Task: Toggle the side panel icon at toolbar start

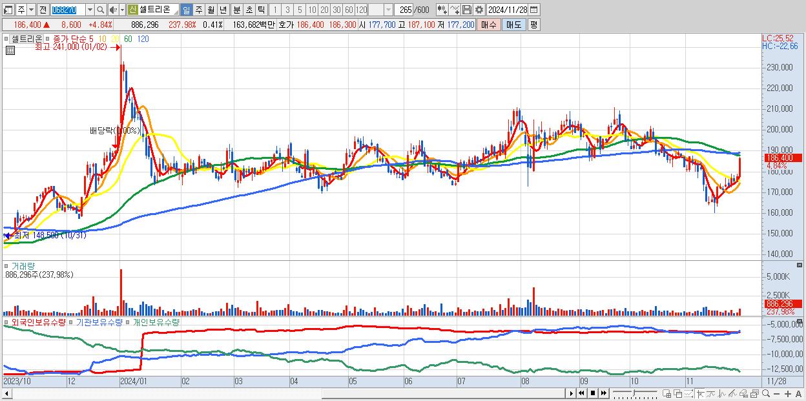Action: [x=7, y=10]
